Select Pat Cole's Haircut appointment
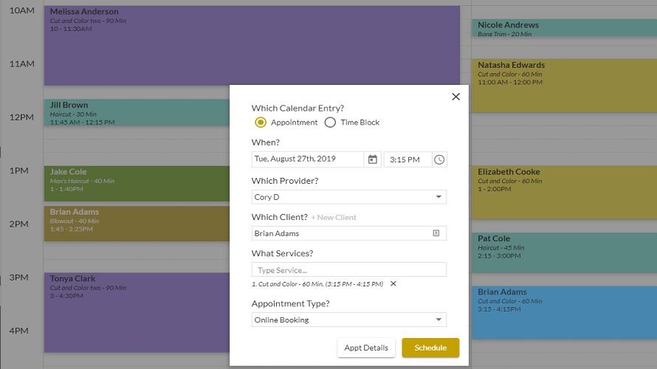This screenshot has width=657, height=369. click(565, 253)
